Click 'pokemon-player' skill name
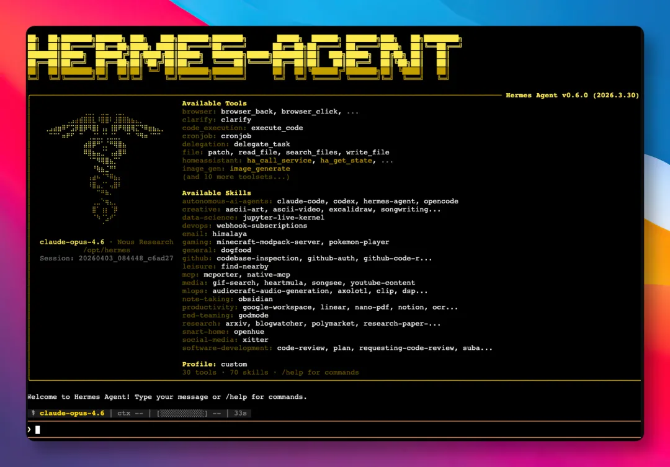This screenshot has width=670, height=467. click(359, 242)
